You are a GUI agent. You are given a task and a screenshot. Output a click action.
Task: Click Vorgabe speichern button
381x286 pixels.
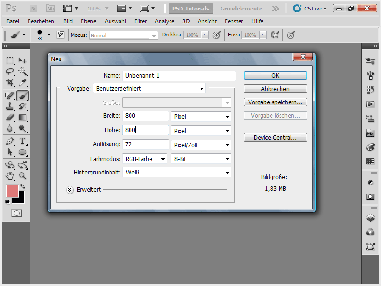pyautogui.click(x=275, y=102)
